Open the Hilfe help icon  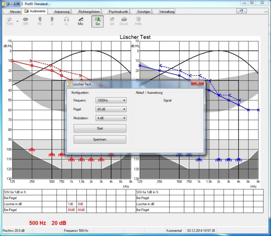coord(138,21)
